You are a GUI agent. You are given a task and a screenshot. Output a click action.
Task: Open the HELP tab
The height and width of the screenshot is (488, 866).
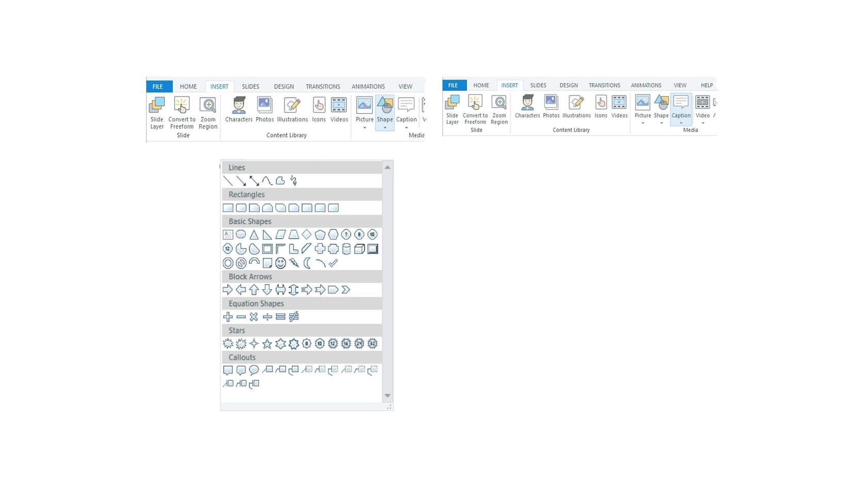(707, 85)
